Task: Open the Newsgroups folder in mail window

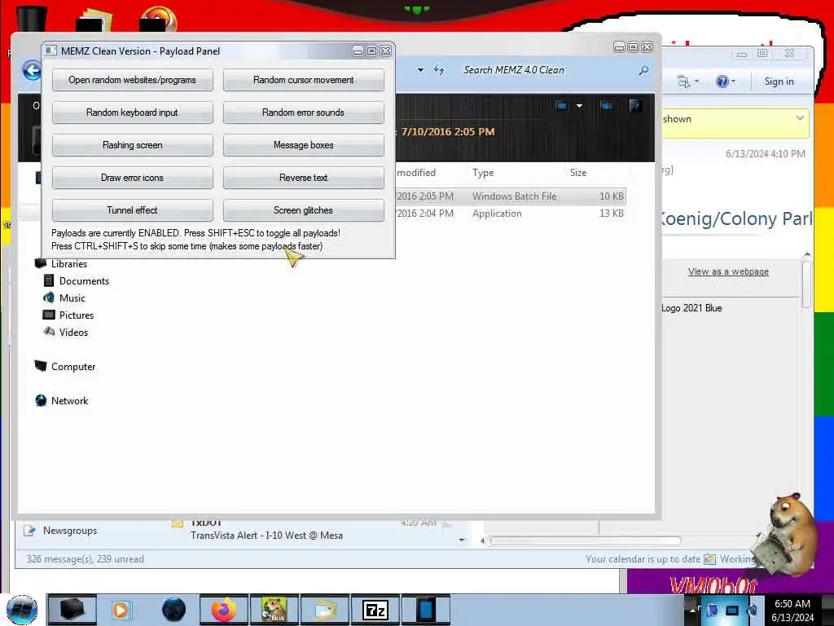Action: [70, 531]
